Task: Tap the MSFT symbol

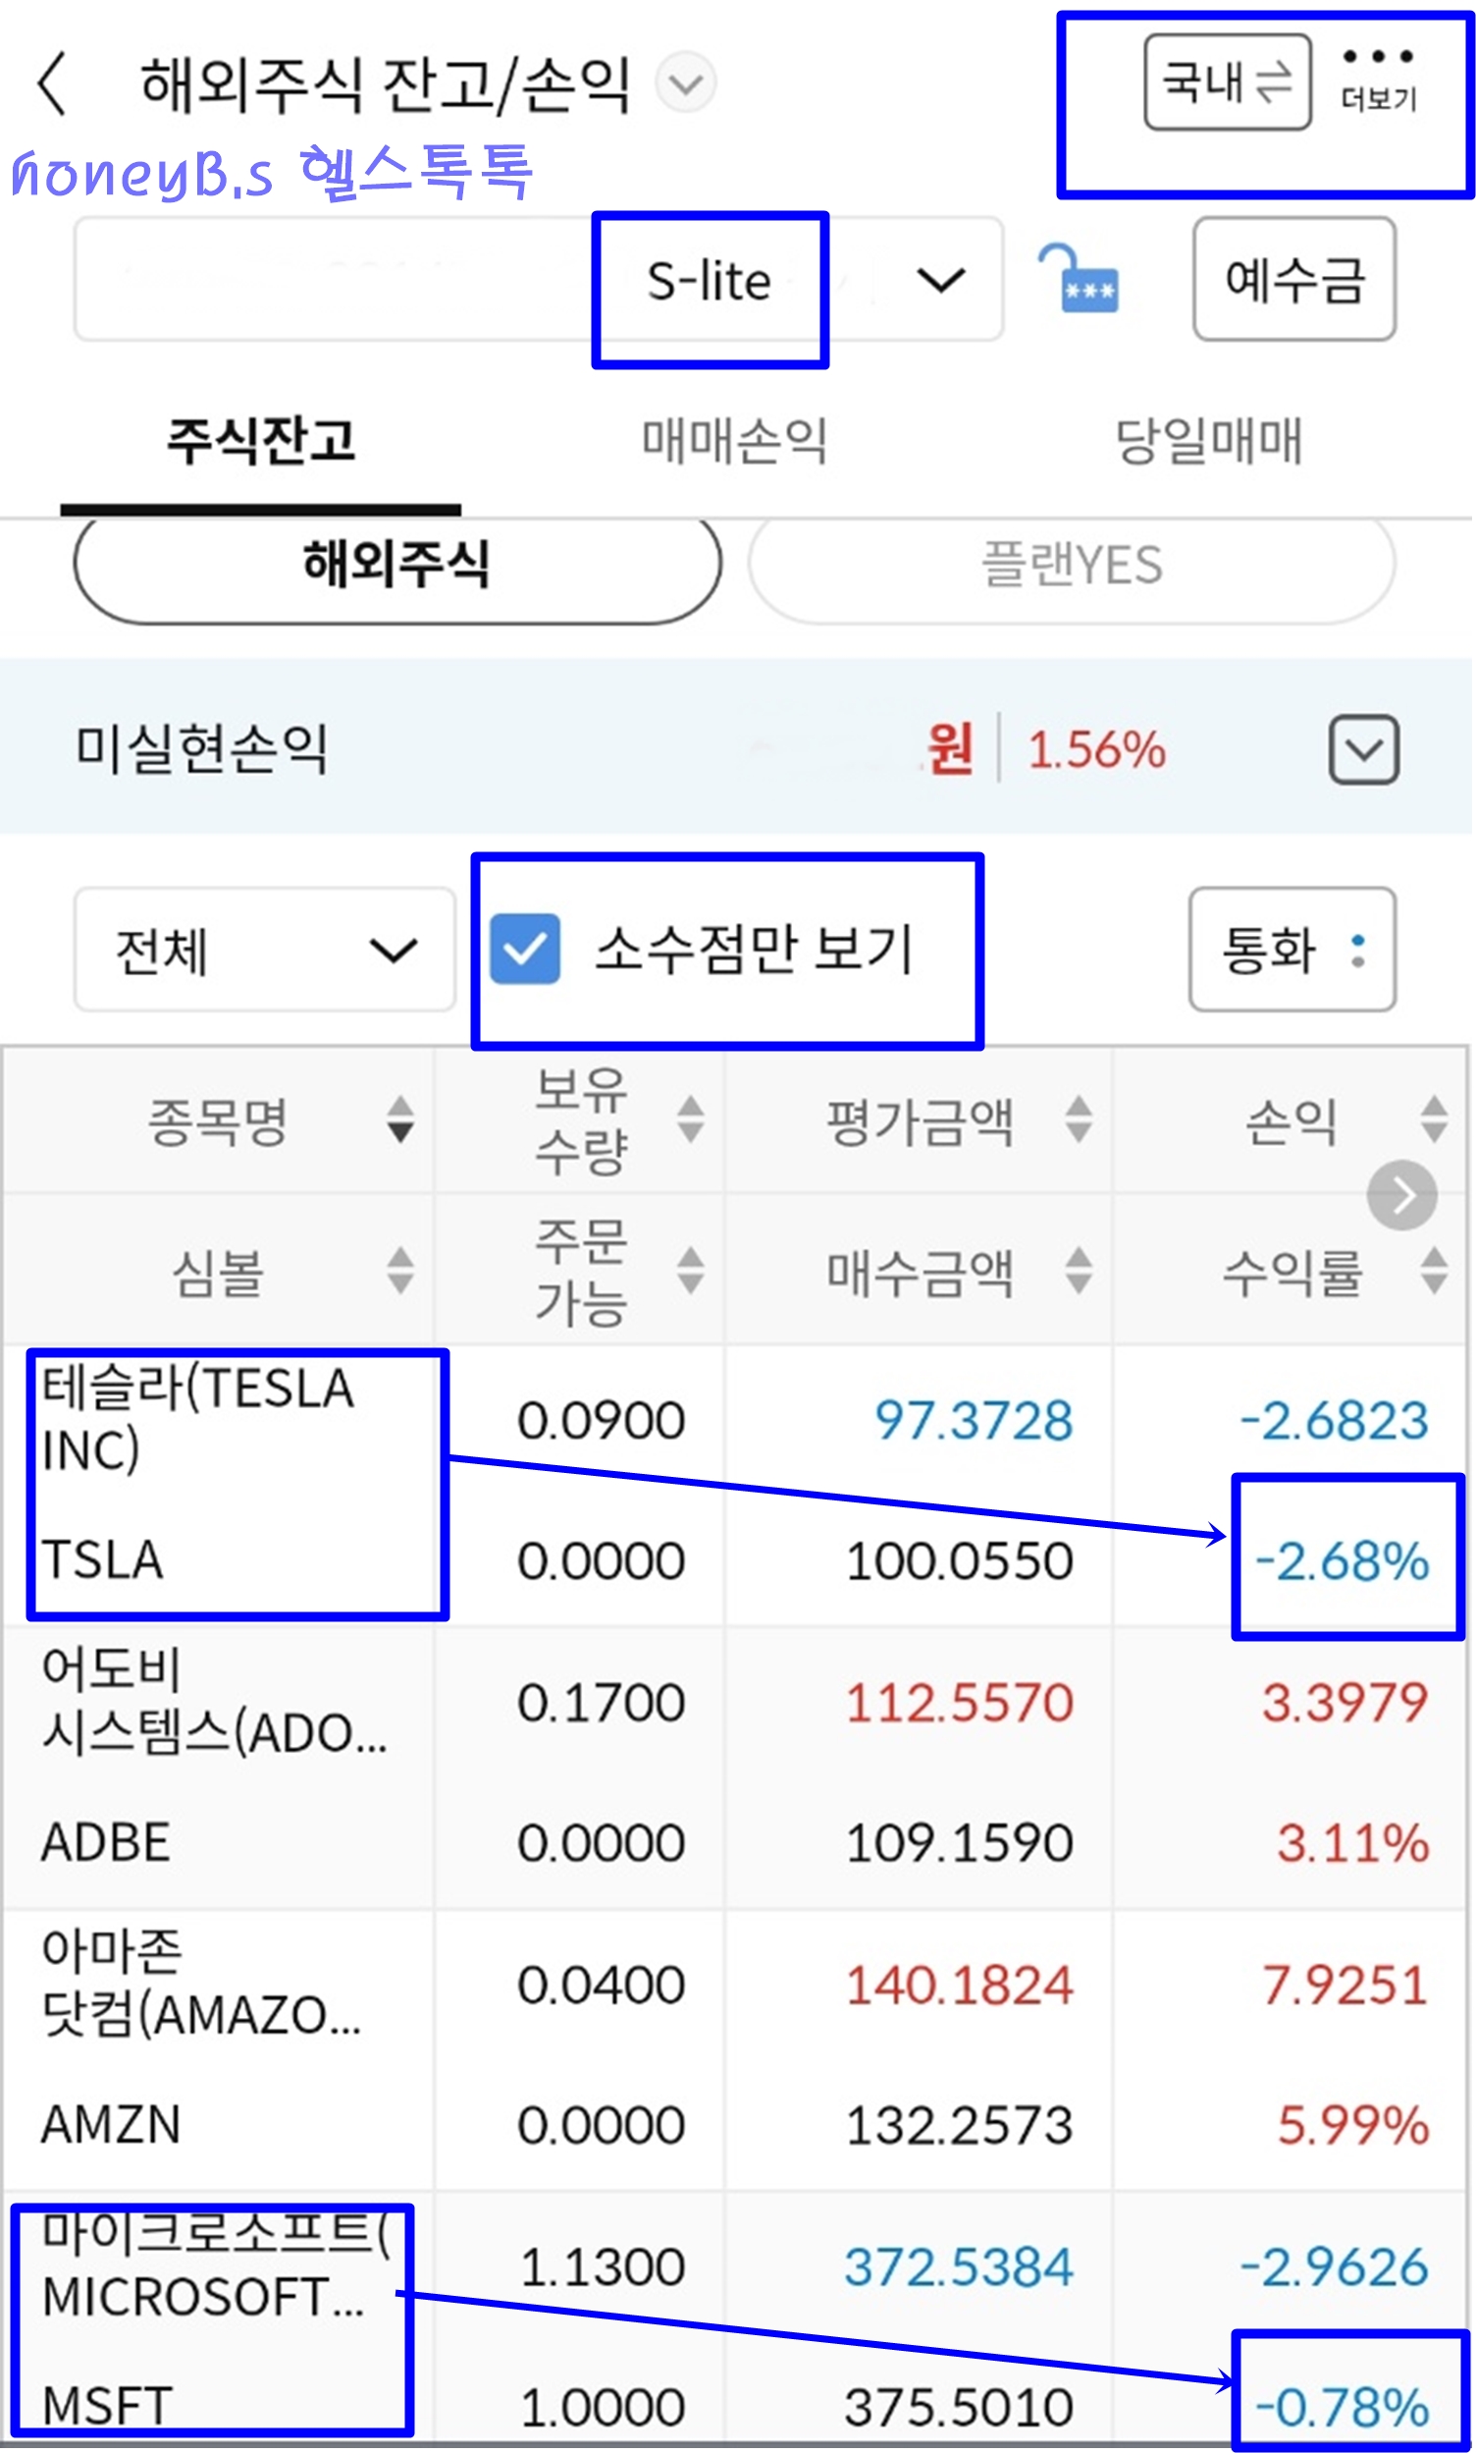Action: [x=107, y=2408]
